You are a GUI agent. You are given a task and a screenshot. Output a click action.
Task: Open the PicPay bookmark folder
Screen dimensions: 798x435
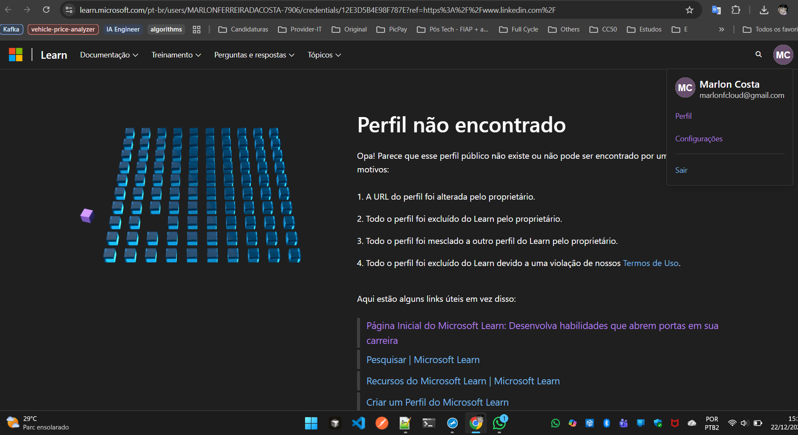[392, 29]
